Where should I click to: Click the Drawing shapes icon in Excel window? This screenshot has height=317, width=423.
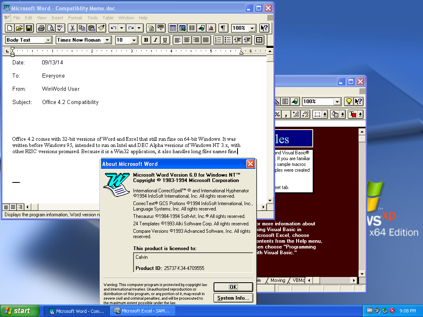coord(295,102)
